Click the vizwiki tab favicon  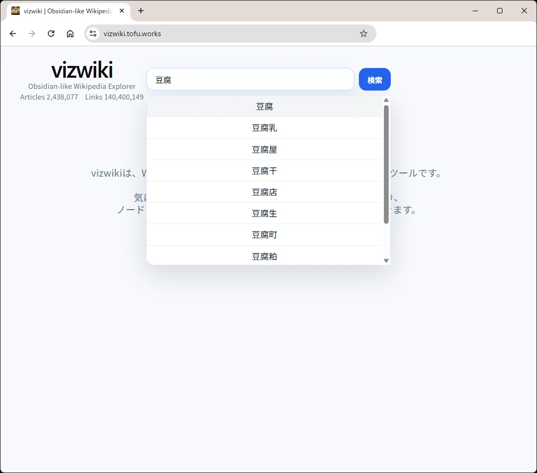(x=15, y=11)
